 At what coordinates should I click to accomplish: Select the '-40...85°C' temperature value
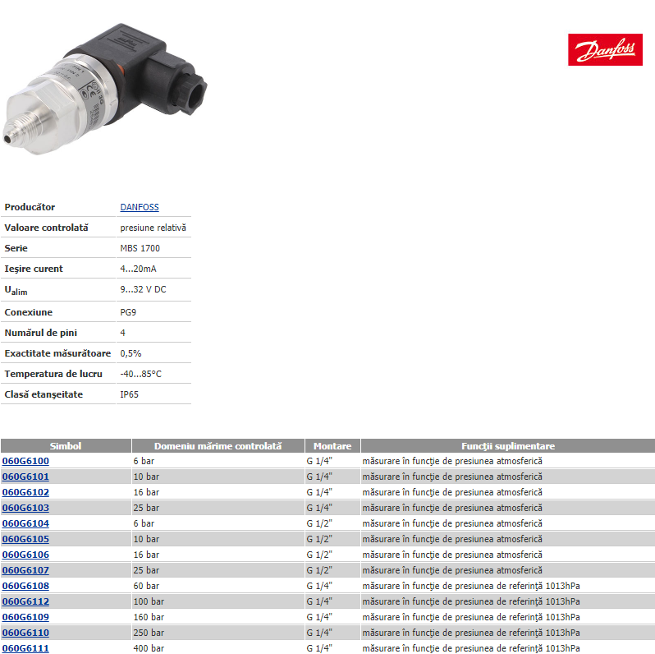(141, 374)
